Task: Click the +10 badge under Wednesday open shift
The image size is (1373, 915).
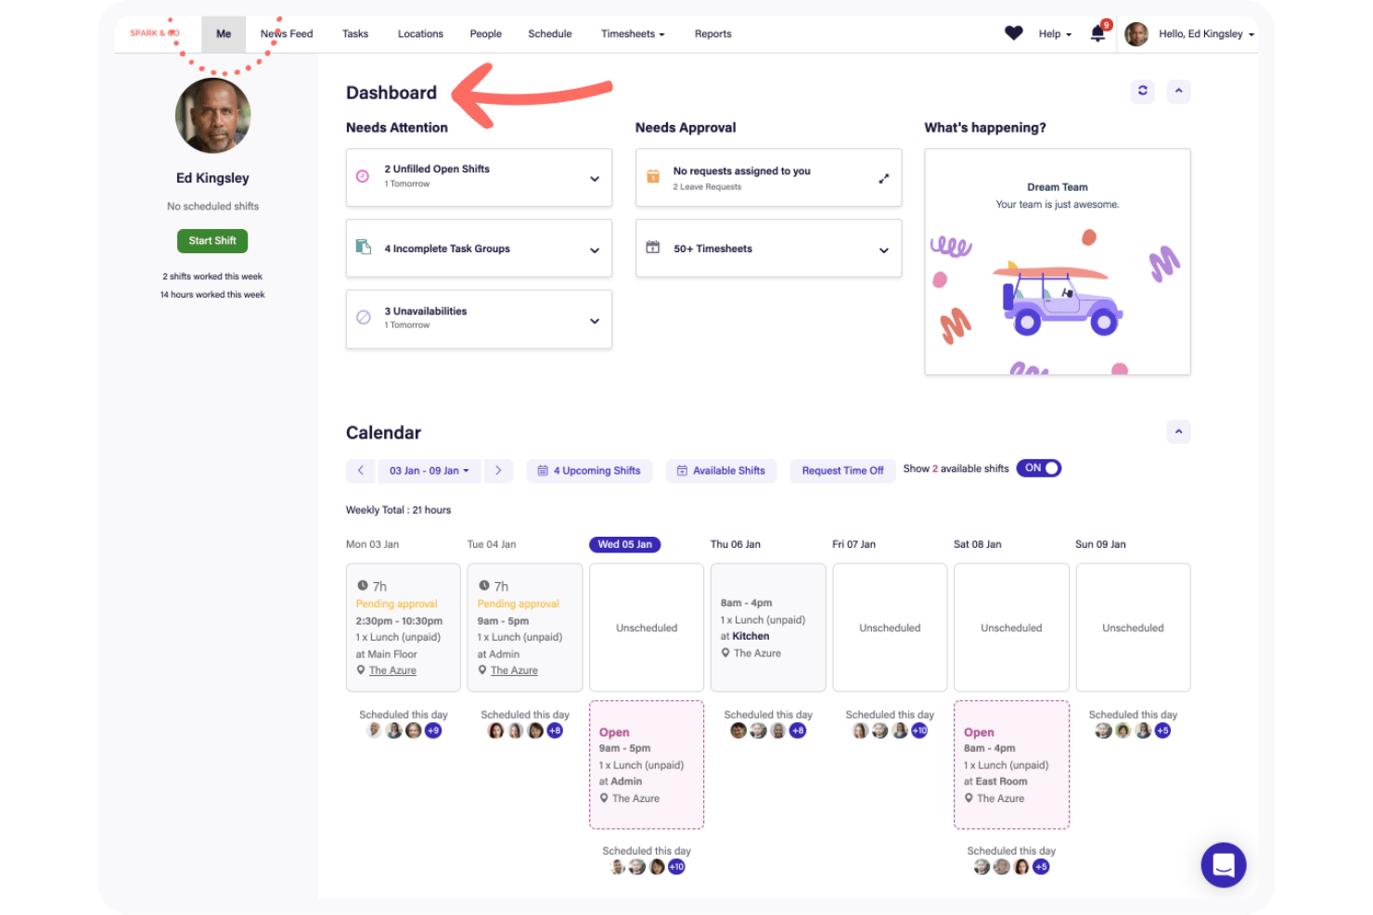Action: (x=677, y=867)
